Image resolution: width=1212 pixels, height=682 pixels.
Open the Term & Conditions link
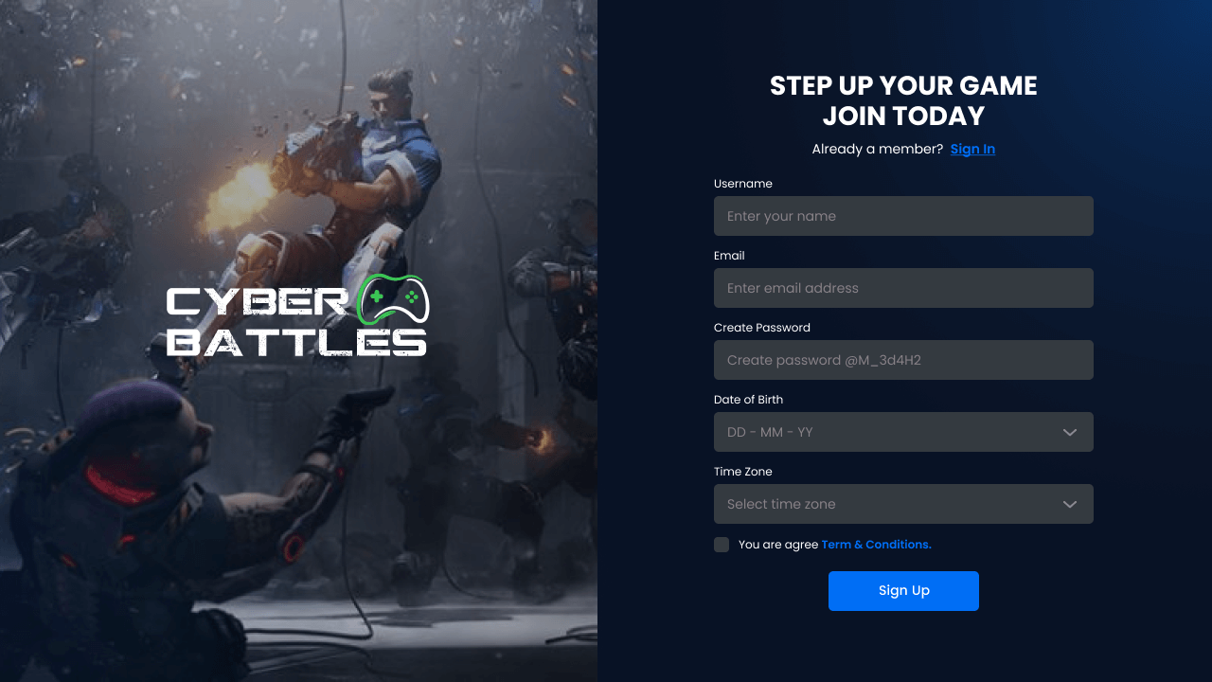(876, 545)
